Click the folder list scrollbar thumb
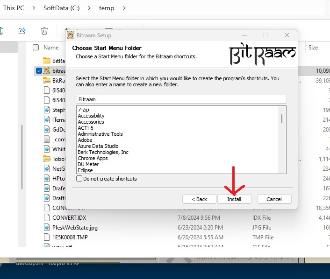 pyautogui.click(x=282, y=119)
